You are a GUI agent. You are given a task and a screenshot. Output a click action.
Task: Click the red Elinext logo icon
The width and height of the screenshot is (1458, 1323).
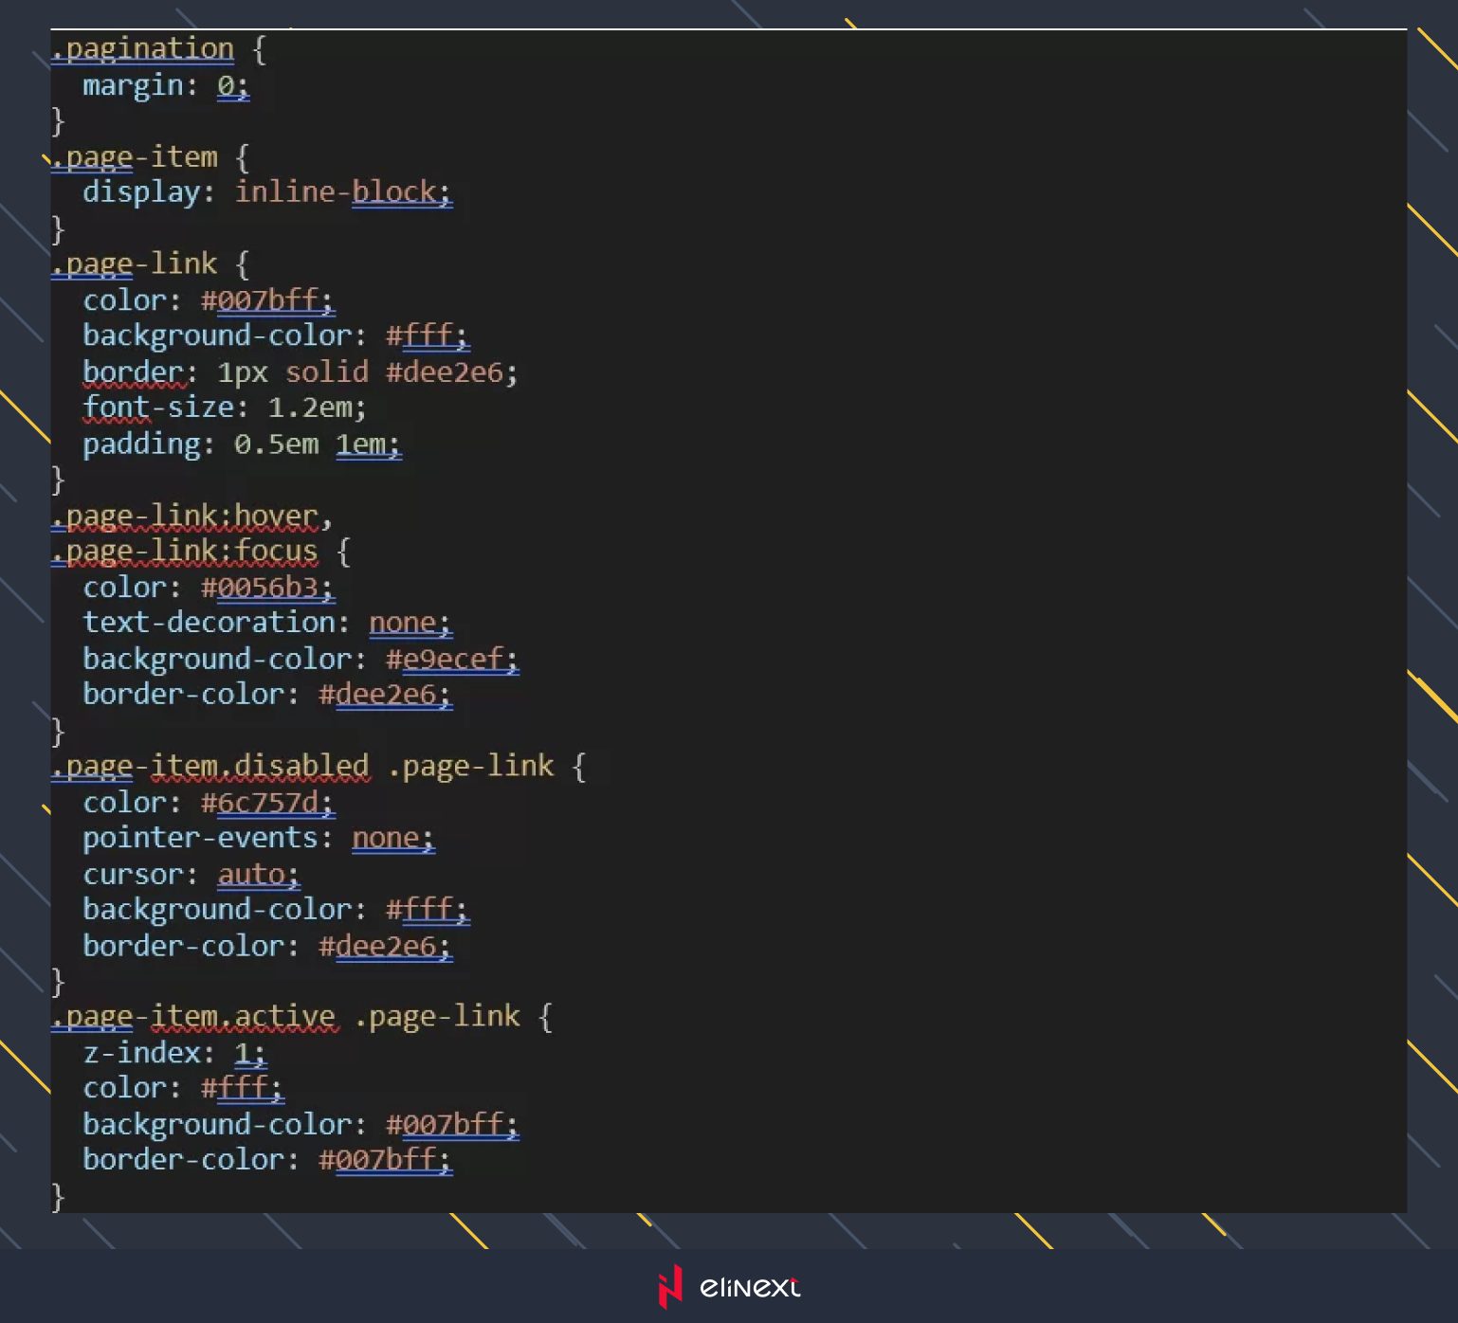click(x=670, y=1286)
